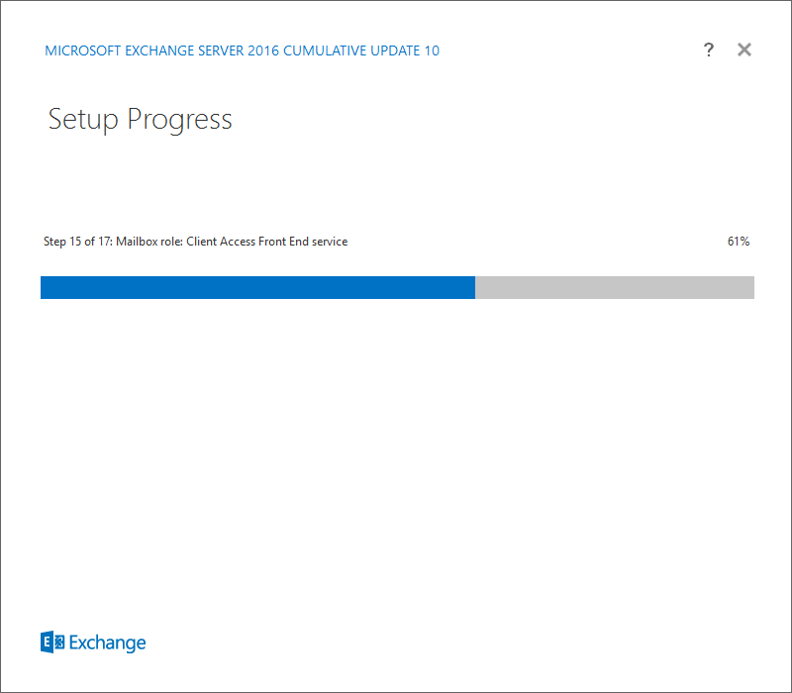Click the left end of the progress bar
792x693 pixels.
click(x=43, y=287)
